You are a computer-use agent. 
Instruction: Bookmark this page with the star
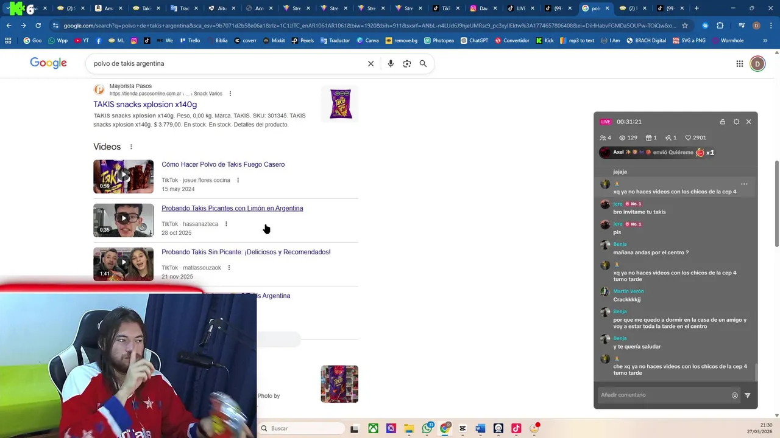685,26
